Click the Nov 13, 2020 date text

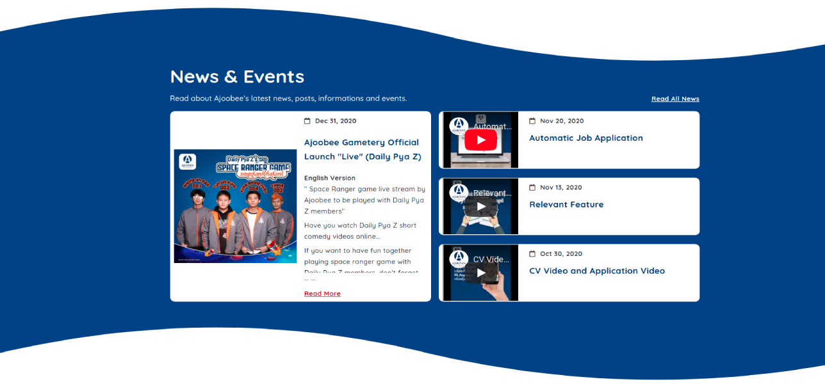pyautogui.click(x=561, y=188)
